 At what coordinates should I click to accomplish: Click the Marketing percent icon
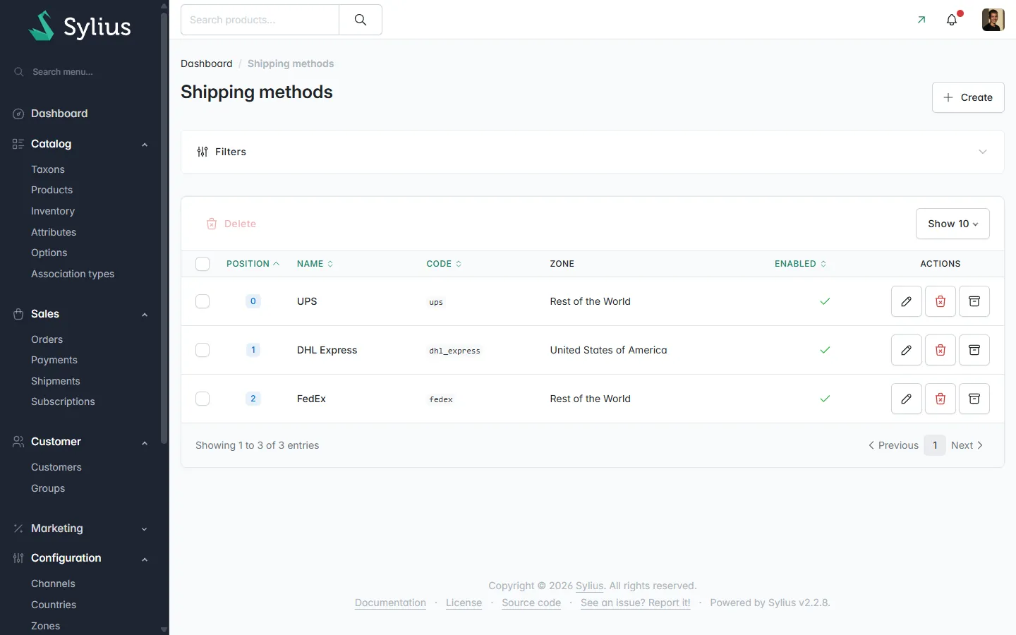click(18, 528)
